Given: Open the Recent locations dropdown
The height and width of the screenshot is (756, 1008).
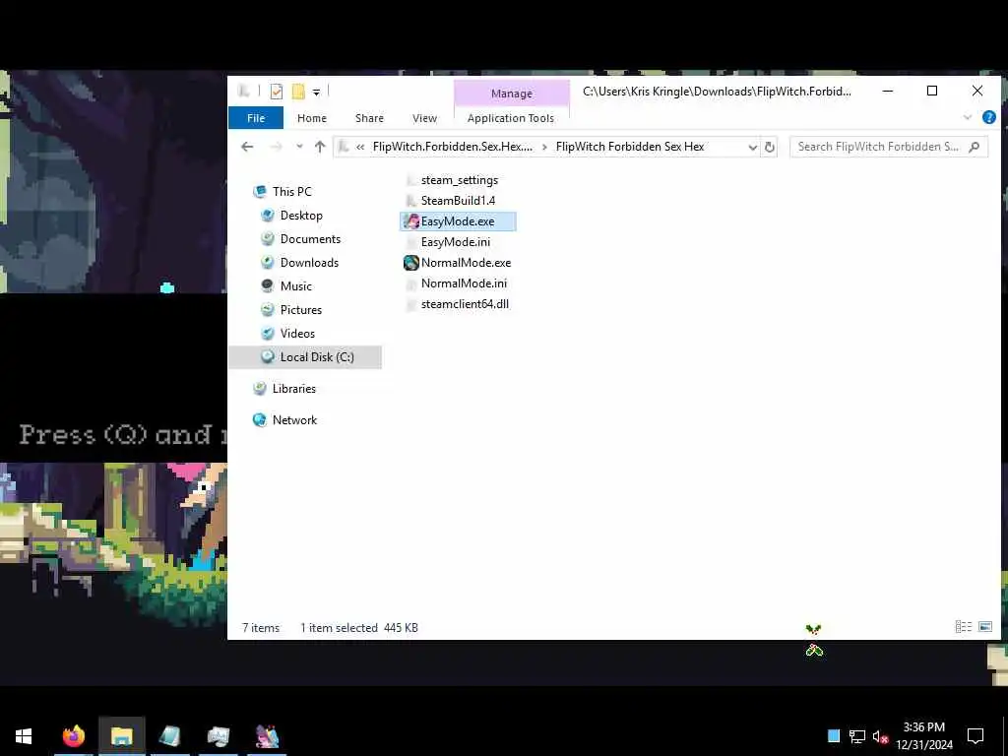Looking at the screenshot, I should (x=299, y=147).
